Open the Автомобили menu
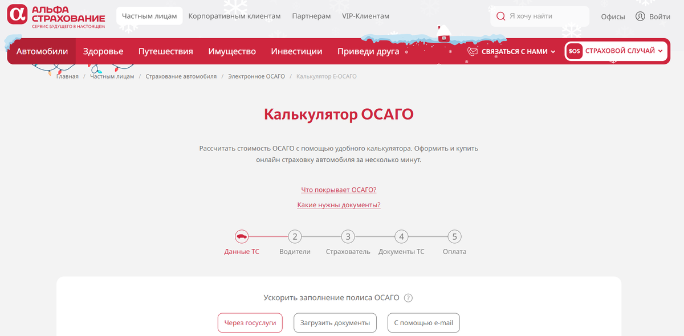Viewport: 684px width, 336px height. click(x=42, y=51)
